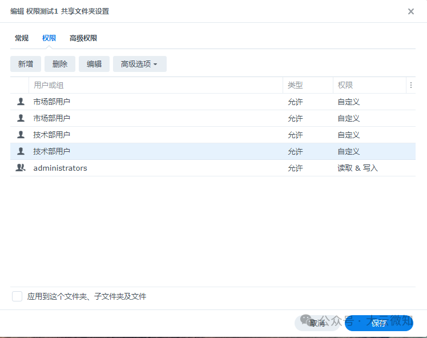The width and height of the screenshot is (427, 338).
Task: Select the topmost 市场部用户 name
Action: coord(52,102)
